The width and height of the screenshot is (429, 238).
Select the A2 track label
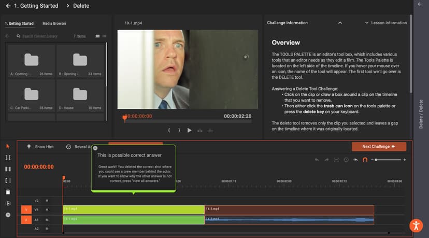click(37, 229)
